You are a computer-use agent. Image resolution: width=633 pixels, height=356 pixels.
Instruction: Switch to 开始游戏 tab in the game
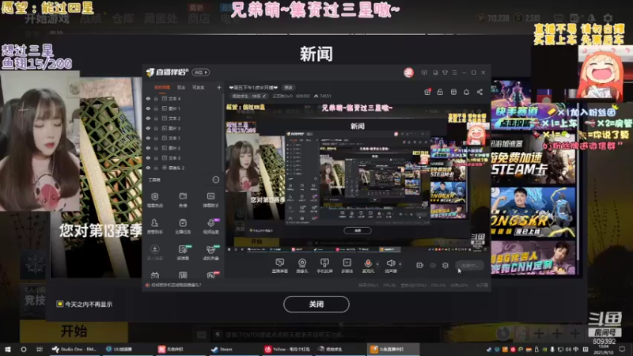click(47, 18)
